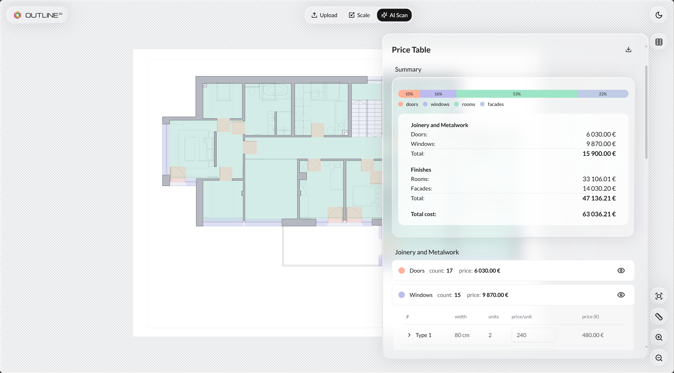The height and width of the screenshot is (373, 674).
Task: Expand the Type 1 window row
Action: 409,335
